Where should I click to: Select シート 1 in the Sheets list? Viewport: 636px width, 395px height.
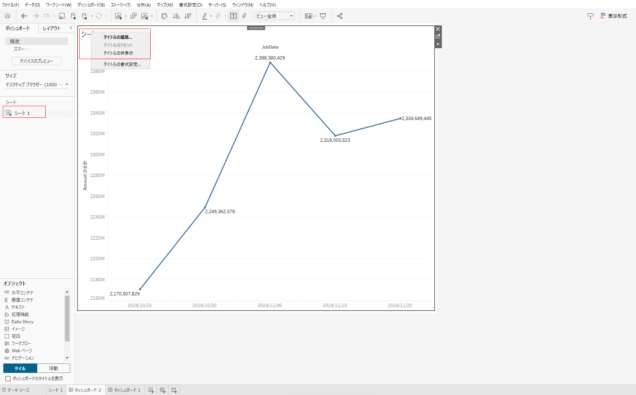(x=22, y=113)
